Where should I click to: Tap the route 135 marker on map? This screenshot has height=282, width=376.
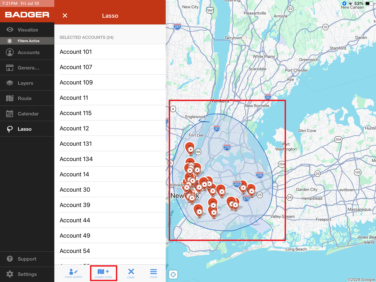358,172
